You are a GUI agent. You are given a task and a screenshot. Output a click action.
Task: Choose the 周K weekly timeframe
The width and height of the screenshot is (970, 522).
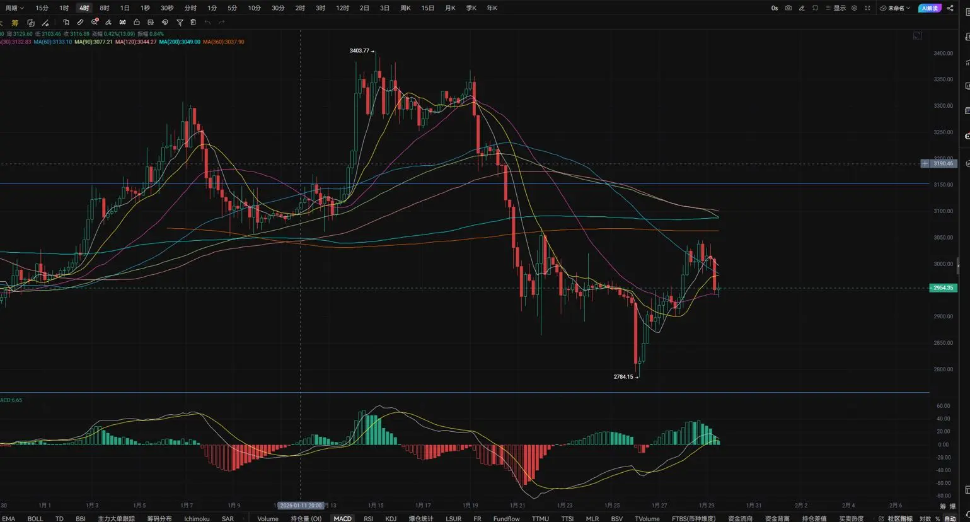pos(405,8)
